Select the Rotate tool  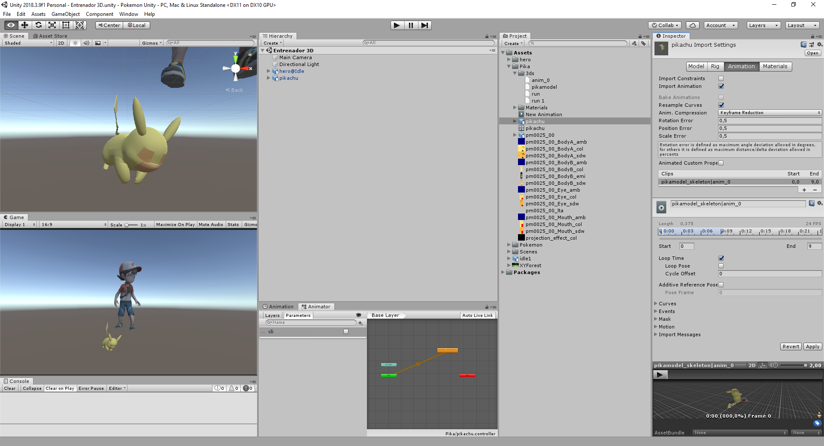click(x=38, y=25)
